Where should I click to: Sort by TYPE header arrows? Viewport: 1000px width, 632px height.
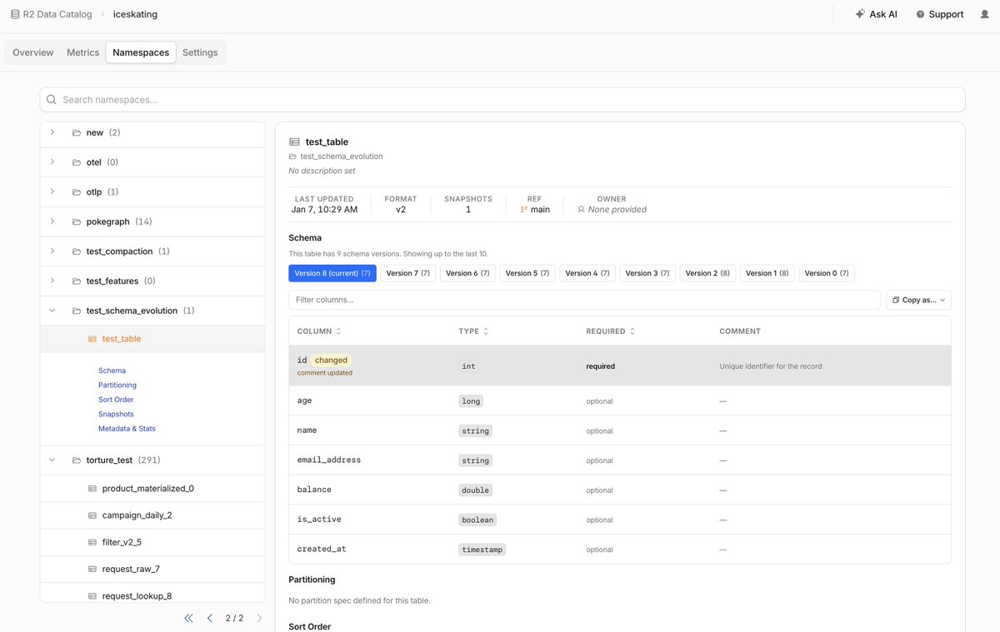(486, 331)
